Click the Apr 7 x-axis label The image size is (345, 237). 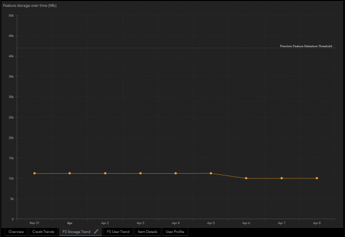coord(282,223)
